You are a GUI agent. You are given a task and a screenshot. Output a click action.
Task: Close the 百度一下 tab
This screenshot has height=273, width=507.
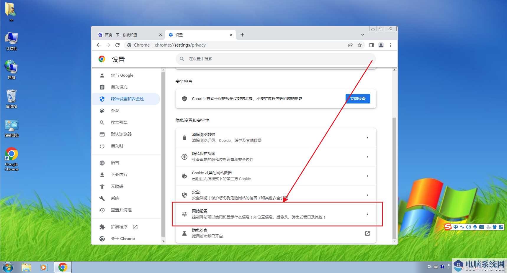(161, 35)
